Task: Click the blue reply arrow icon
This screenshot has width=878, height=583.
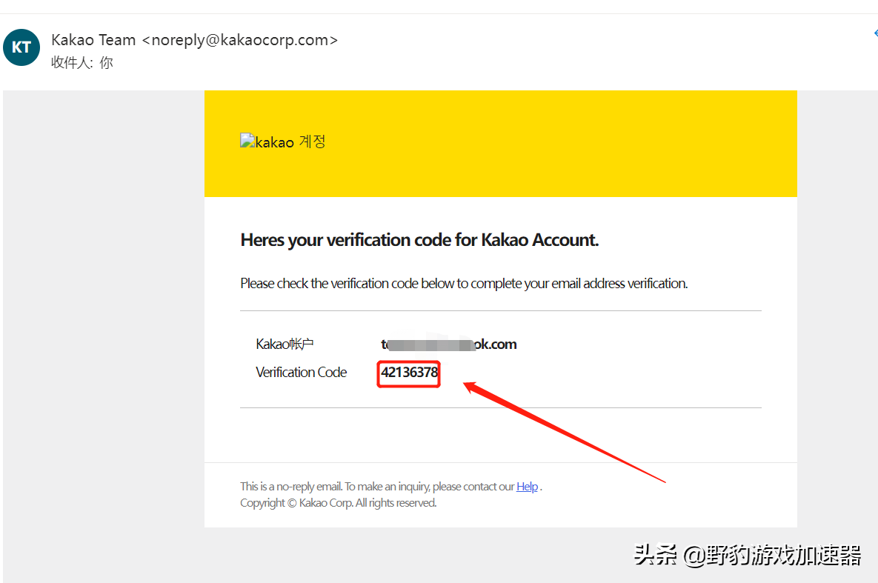Action: click(x=874, y=33)
